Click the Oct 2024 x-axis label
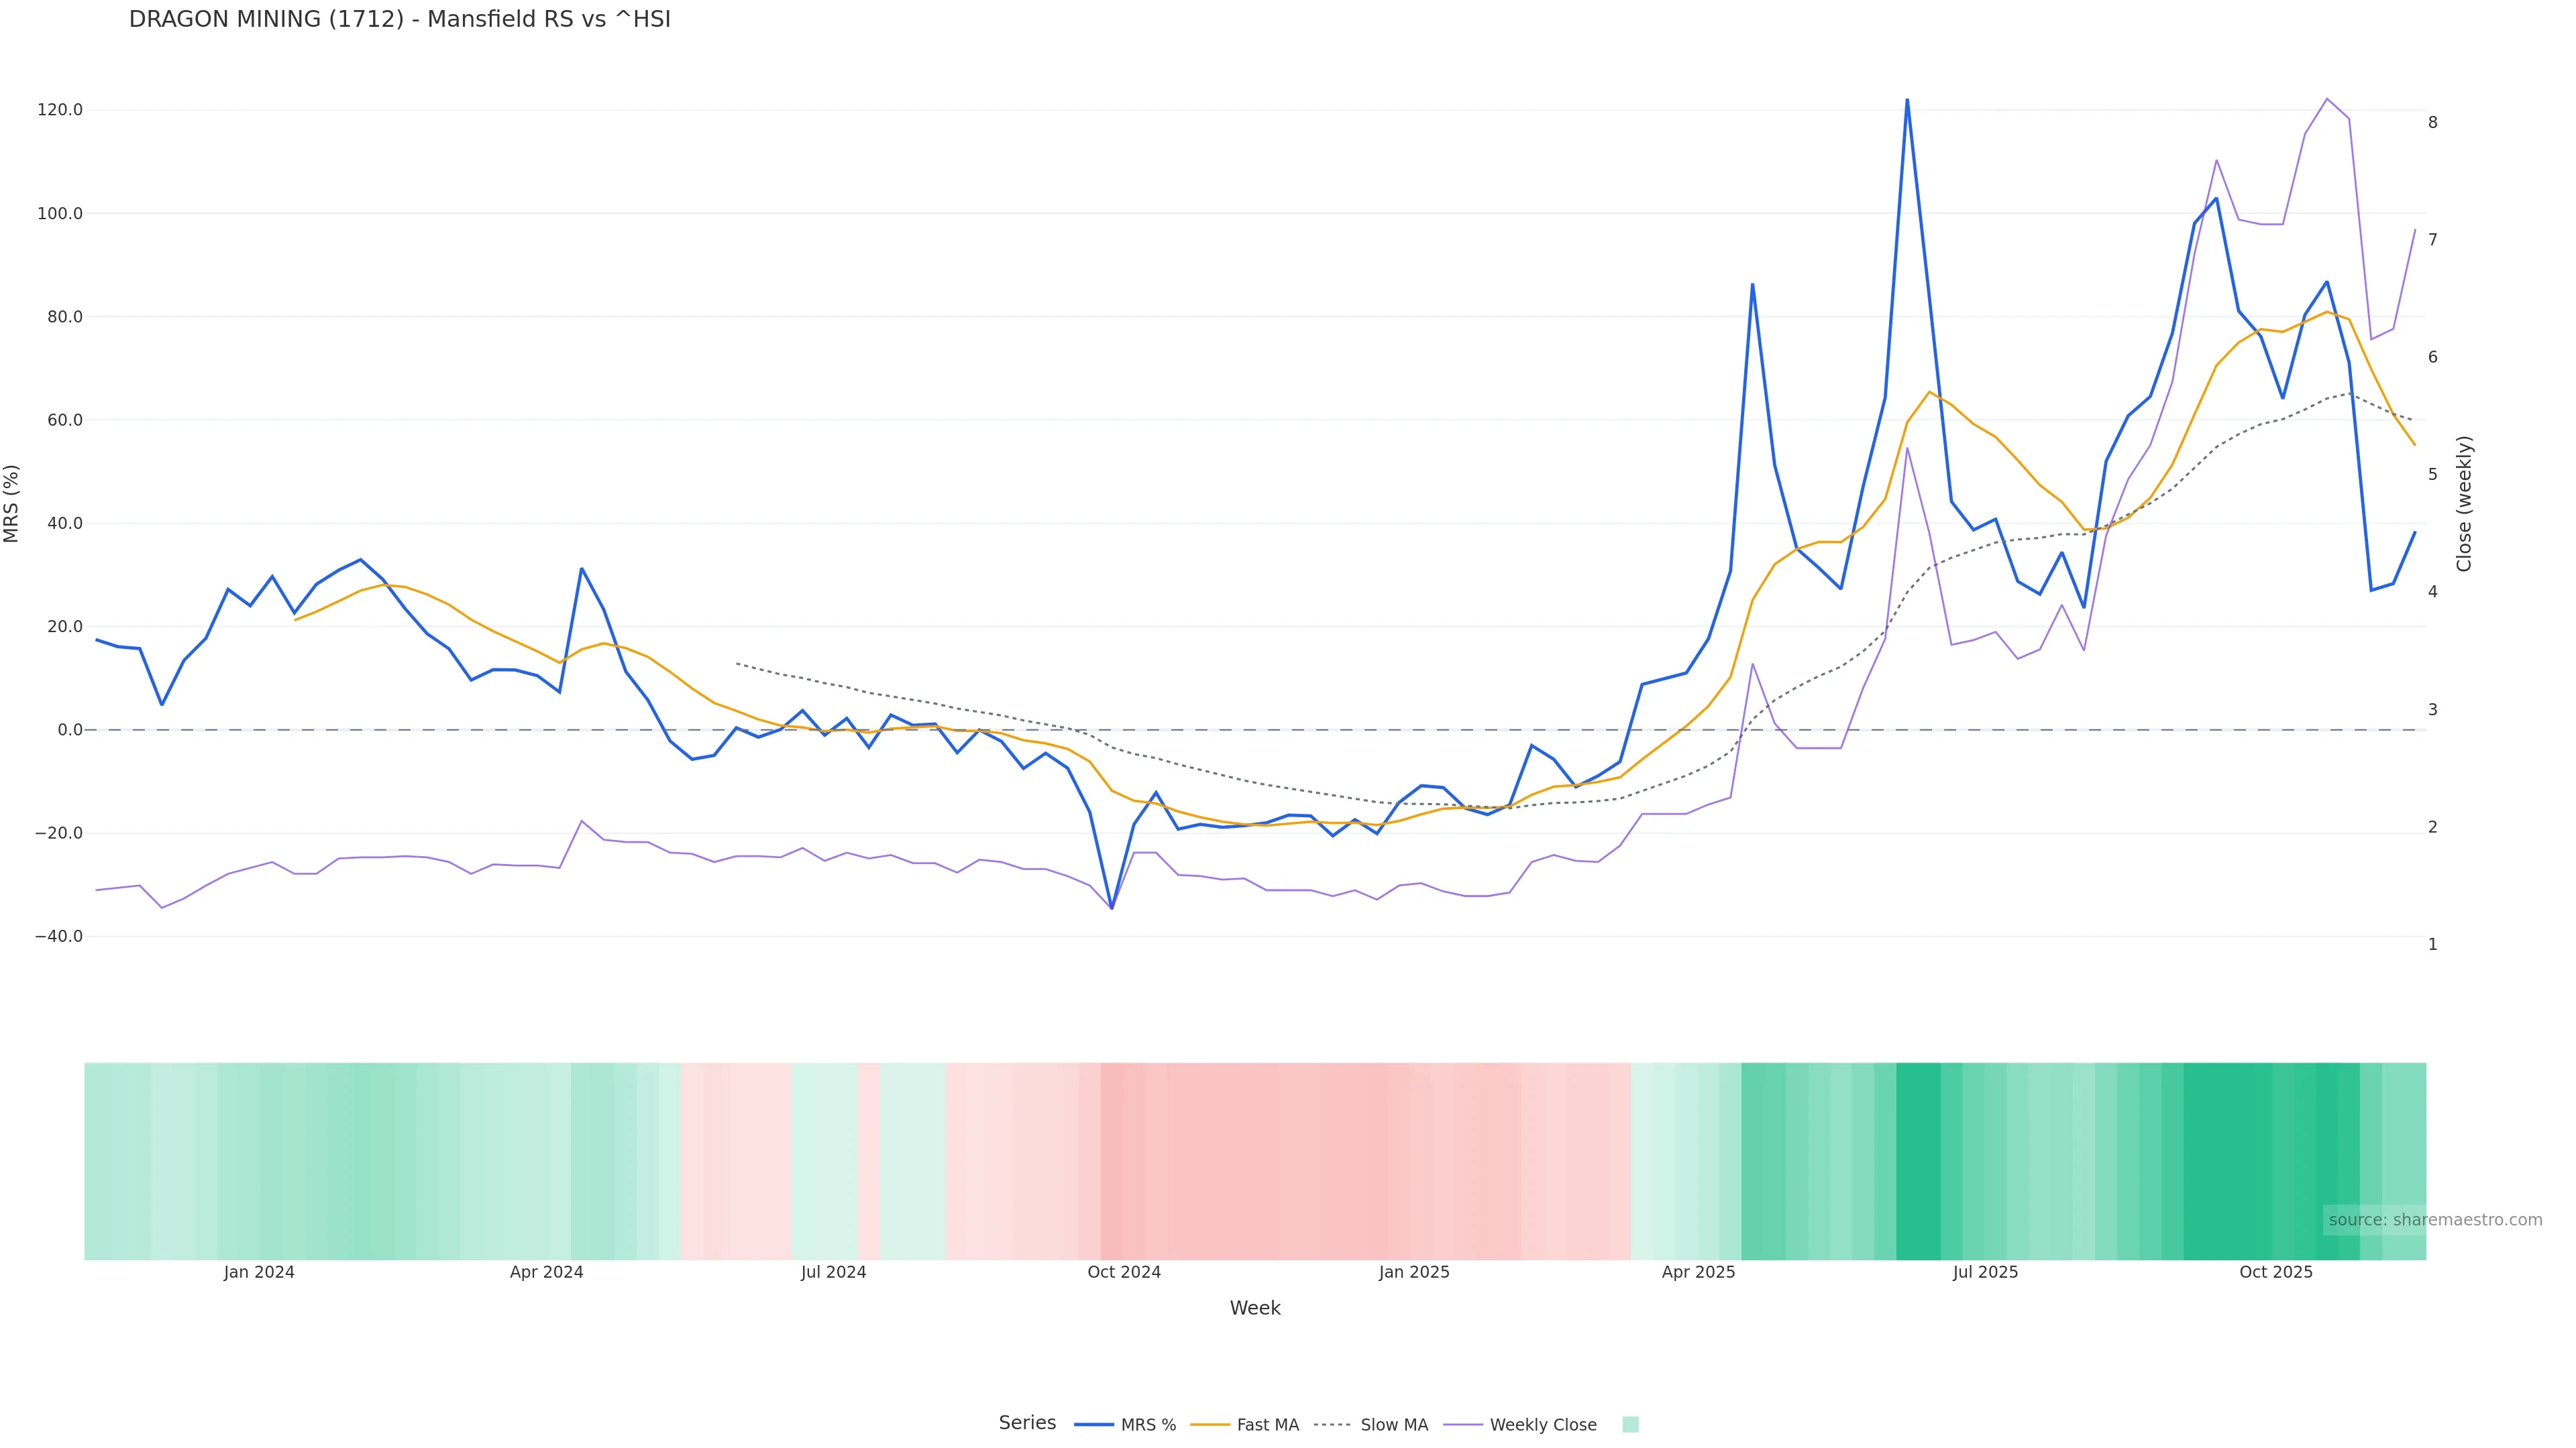 tap(1124, 1273)
